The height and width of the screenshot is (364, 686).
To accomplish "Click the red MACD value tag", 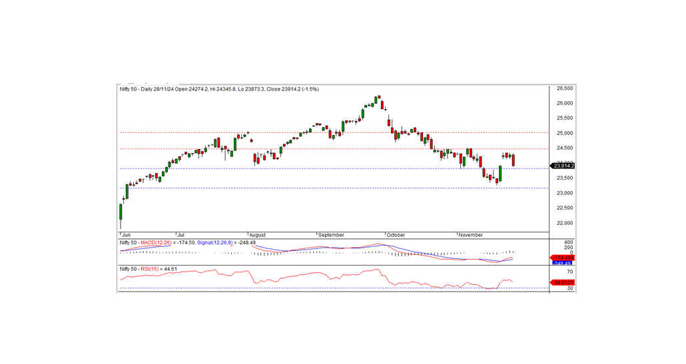I will (x=563, y=258).
